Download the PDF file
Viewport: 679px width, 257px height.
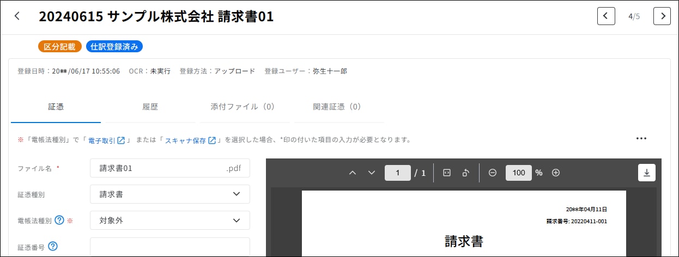pyautogui.click(x=647, y=173)
